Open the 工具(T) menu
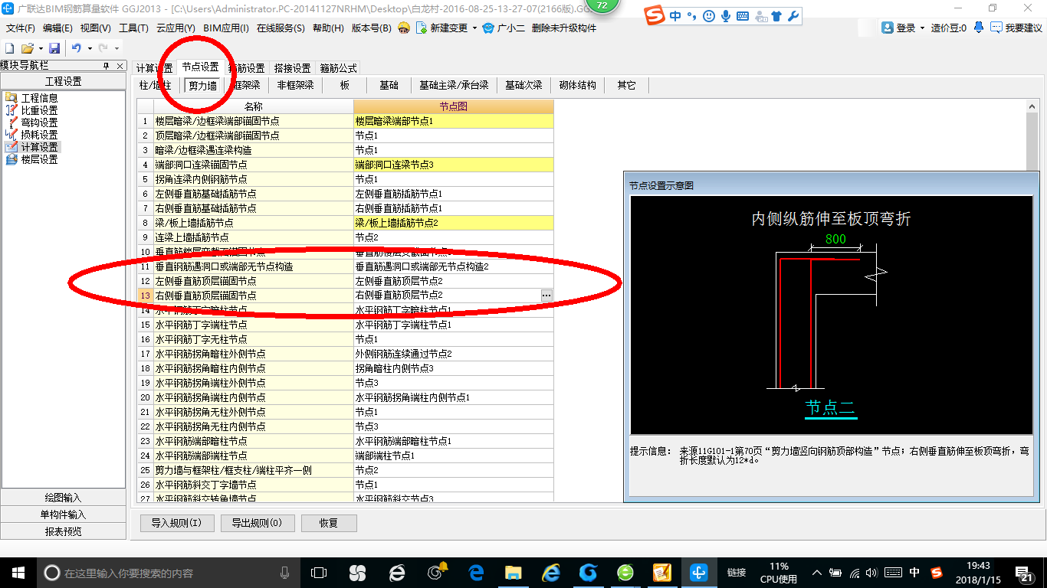The height and width of the screenshot is (588, 1047). pyautogui.click(x=133, y=28)
